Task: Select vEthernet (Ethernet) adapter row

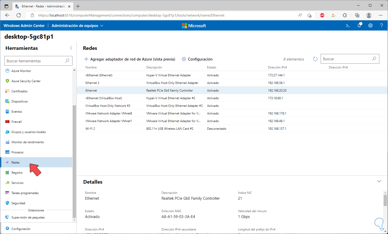Action: point(232,75)
